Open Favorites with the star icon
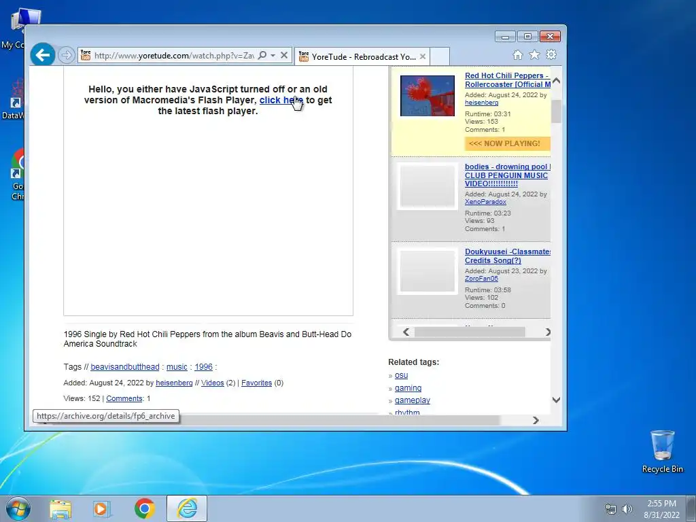The height and width of the screenshot is (522, 696). [534, 54]
